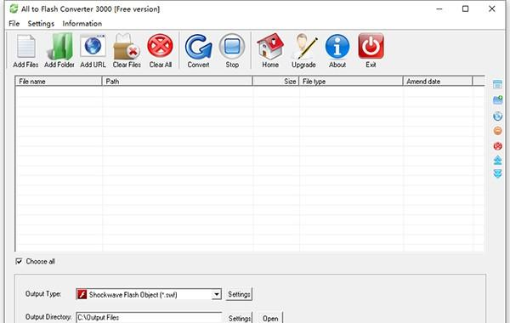Click the add folder icon in right sidebar

click(x=497, y=99)
